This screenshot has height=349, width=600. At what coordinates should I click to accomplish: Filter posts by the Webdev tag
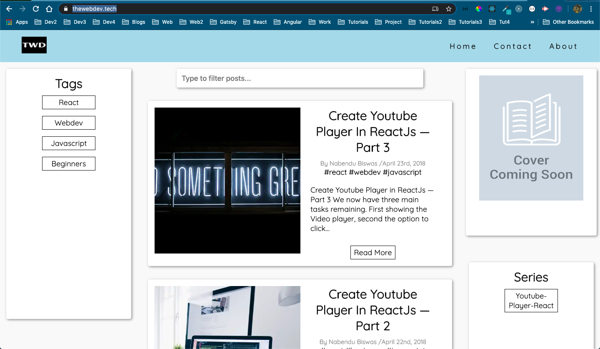tap(69, 123)
